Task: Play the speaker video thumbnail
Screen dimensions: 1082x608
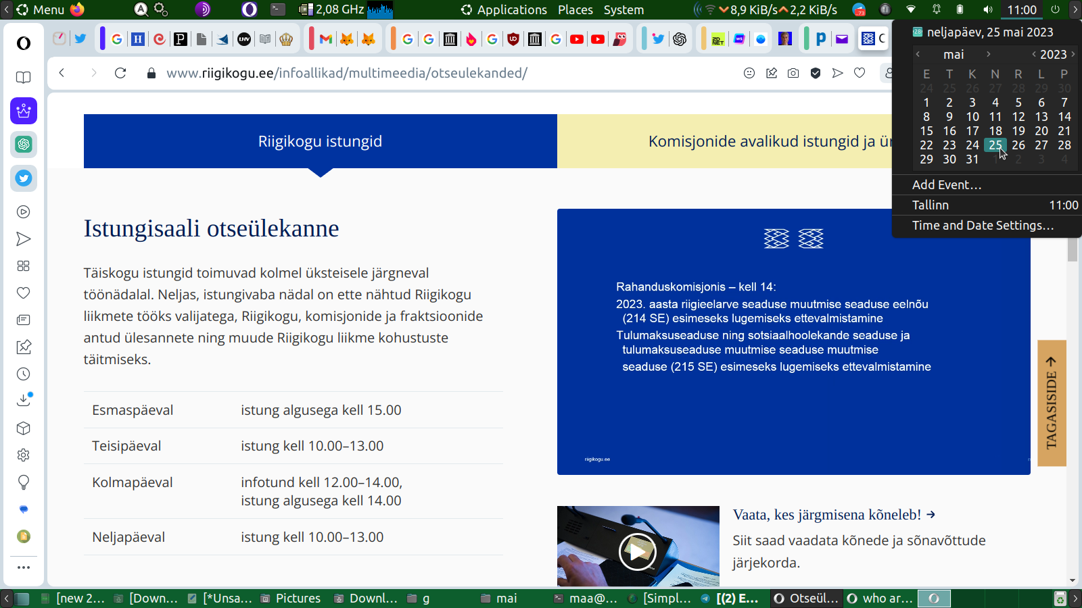Action: (x=638, y=551)
